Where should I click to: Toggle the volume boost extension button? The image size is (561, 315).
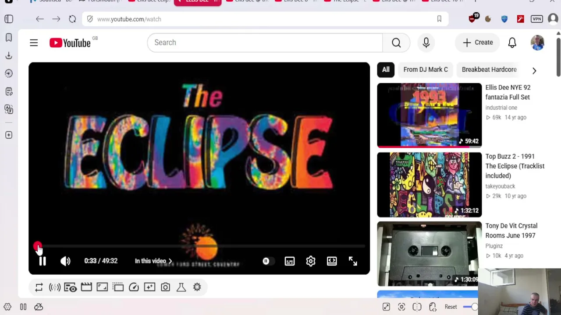point(55,287)
